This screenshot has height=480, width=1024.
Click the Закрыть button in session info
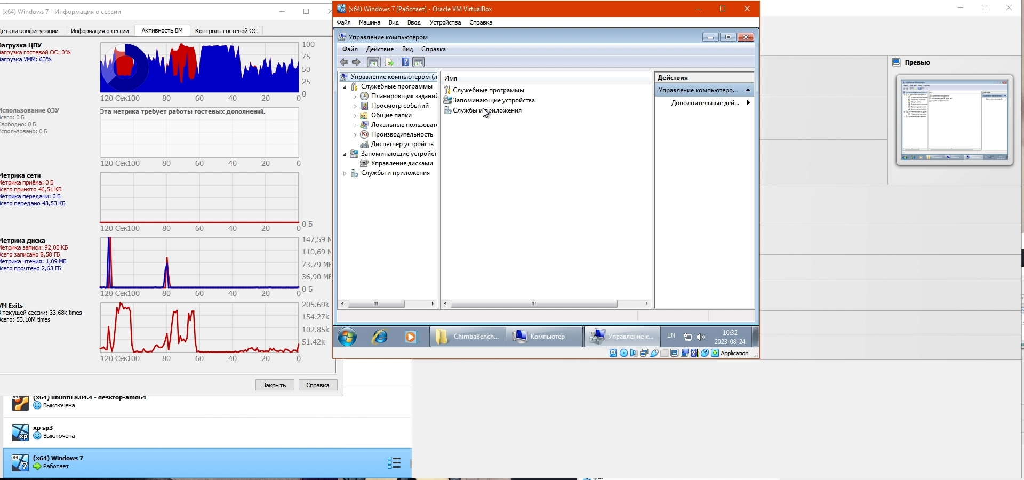275,385
